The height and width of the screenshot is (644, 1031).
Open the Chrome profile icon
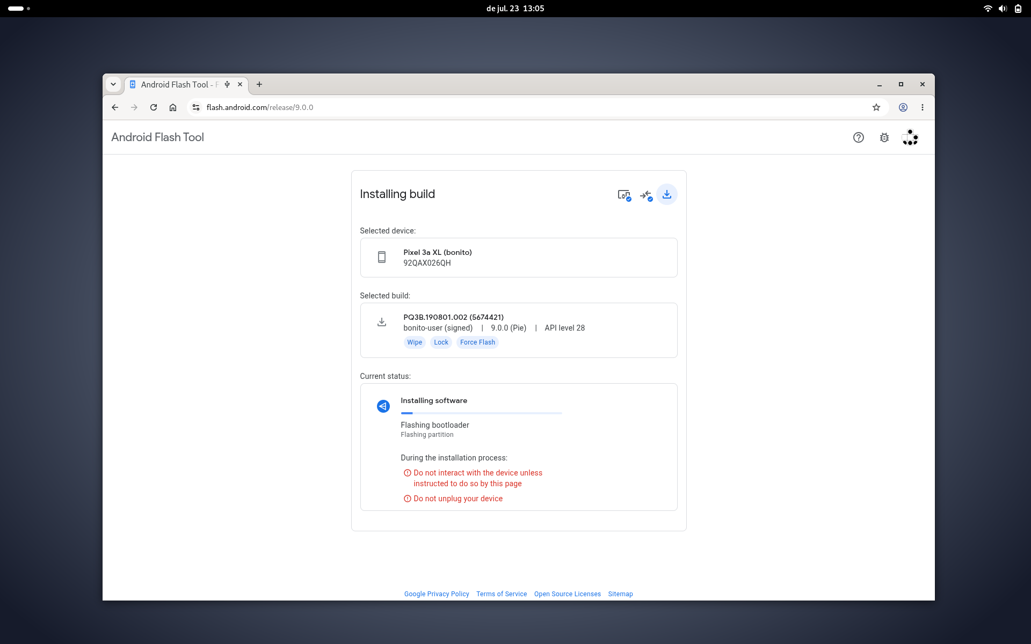pyautogui.click(x=903, y=107)
